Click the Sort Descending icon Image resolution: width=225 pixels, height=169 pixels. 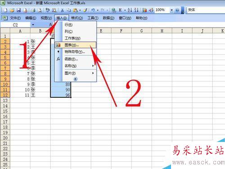pos(136,10)
